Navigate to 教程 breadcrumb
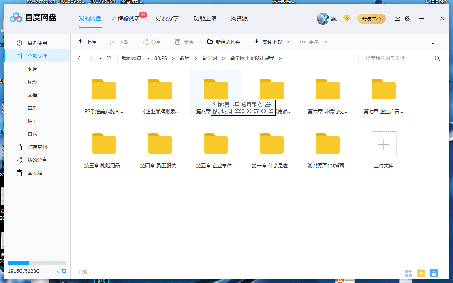This screenshot has width=453, height=283. [185, 58]
